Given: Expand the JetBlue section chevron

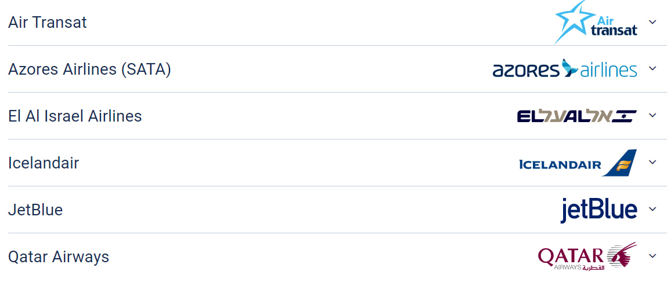Looking at the screenshot, I should click(652, 210).
